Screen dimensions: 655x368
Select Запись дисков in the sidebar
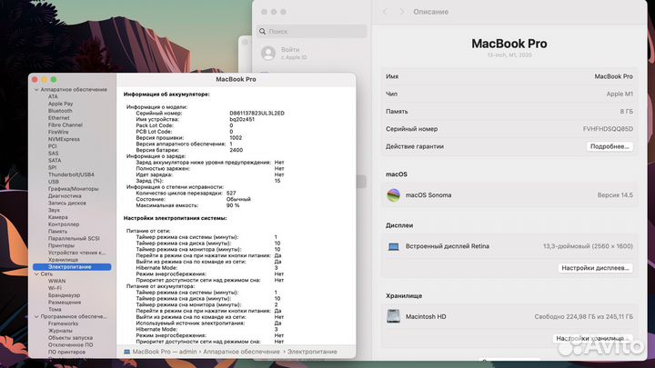(x=66, y=203)
